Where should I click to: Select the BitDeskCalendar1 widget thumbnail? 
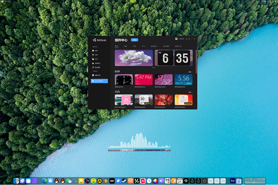[183, 100]
